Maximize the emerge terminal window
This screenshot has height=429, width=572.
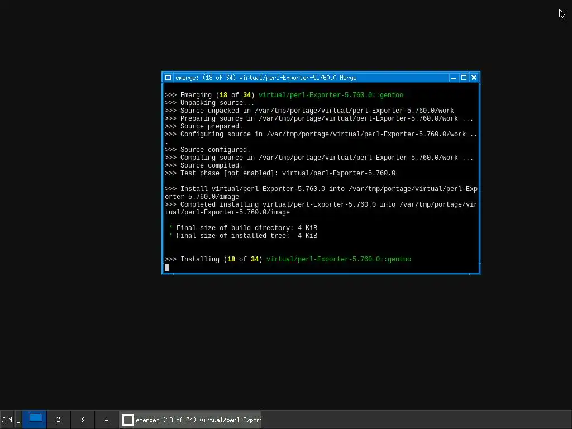tap(464, 78)
